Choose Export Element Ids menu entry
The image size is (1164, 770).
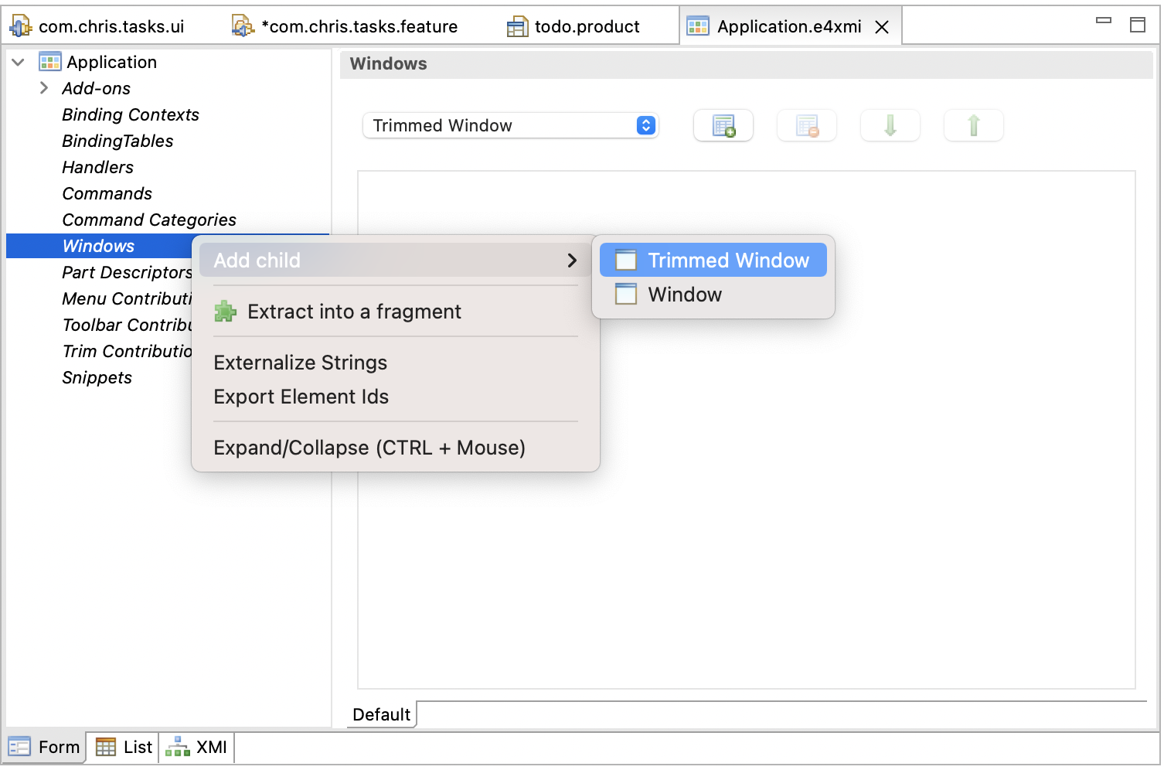click(x=396, y=397)
